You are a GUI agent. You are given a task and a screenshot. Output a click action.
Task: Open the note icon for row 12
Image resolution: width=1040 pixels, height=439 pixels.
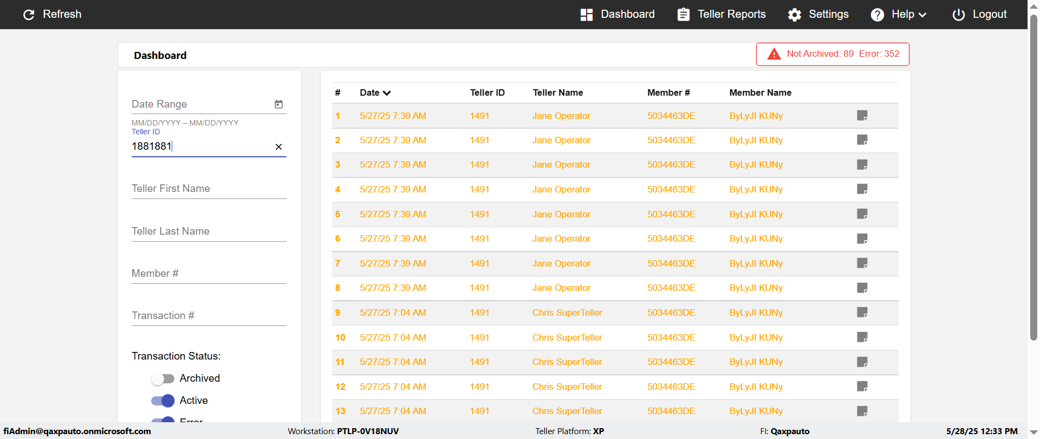862,387
